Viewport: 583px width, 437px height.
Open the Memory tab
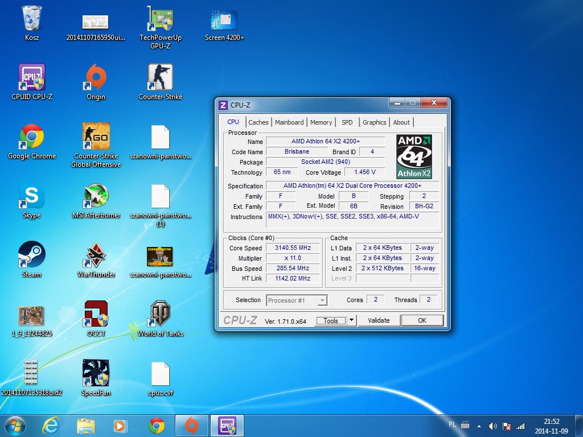pos(321,122)
